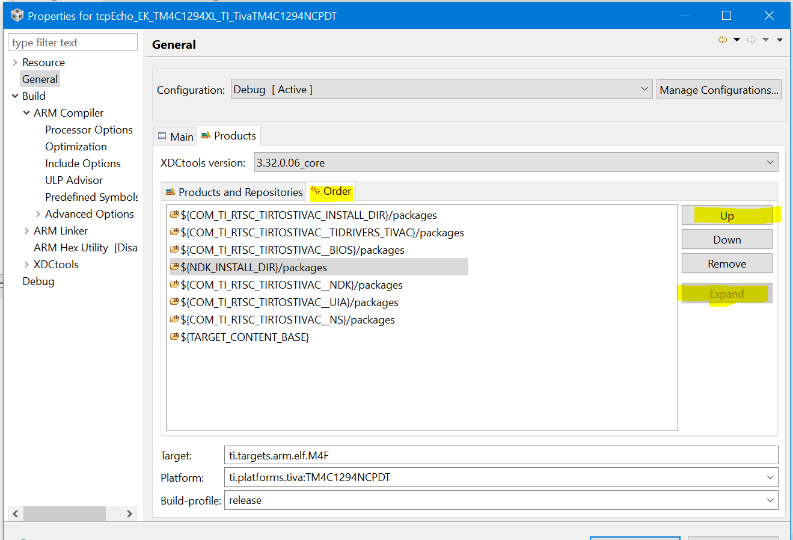
Task: Select ARM Hex Utility item
Action: point(85,248)
